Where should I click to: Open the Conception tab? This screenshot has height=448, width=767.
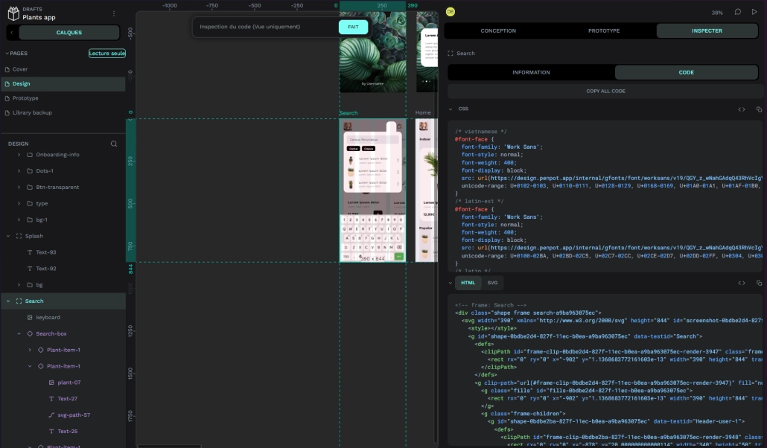(498, 31)
